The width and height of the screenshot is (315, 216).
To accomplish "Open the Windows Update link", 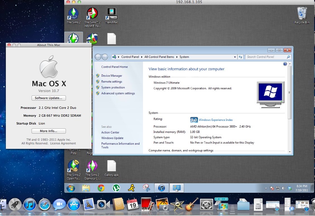I will [x=112, y=138].
